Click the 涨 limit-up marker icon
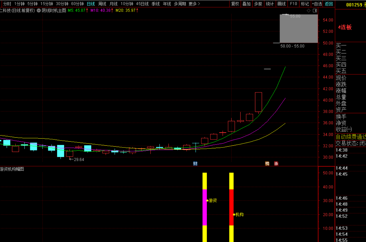 point(276,163)
